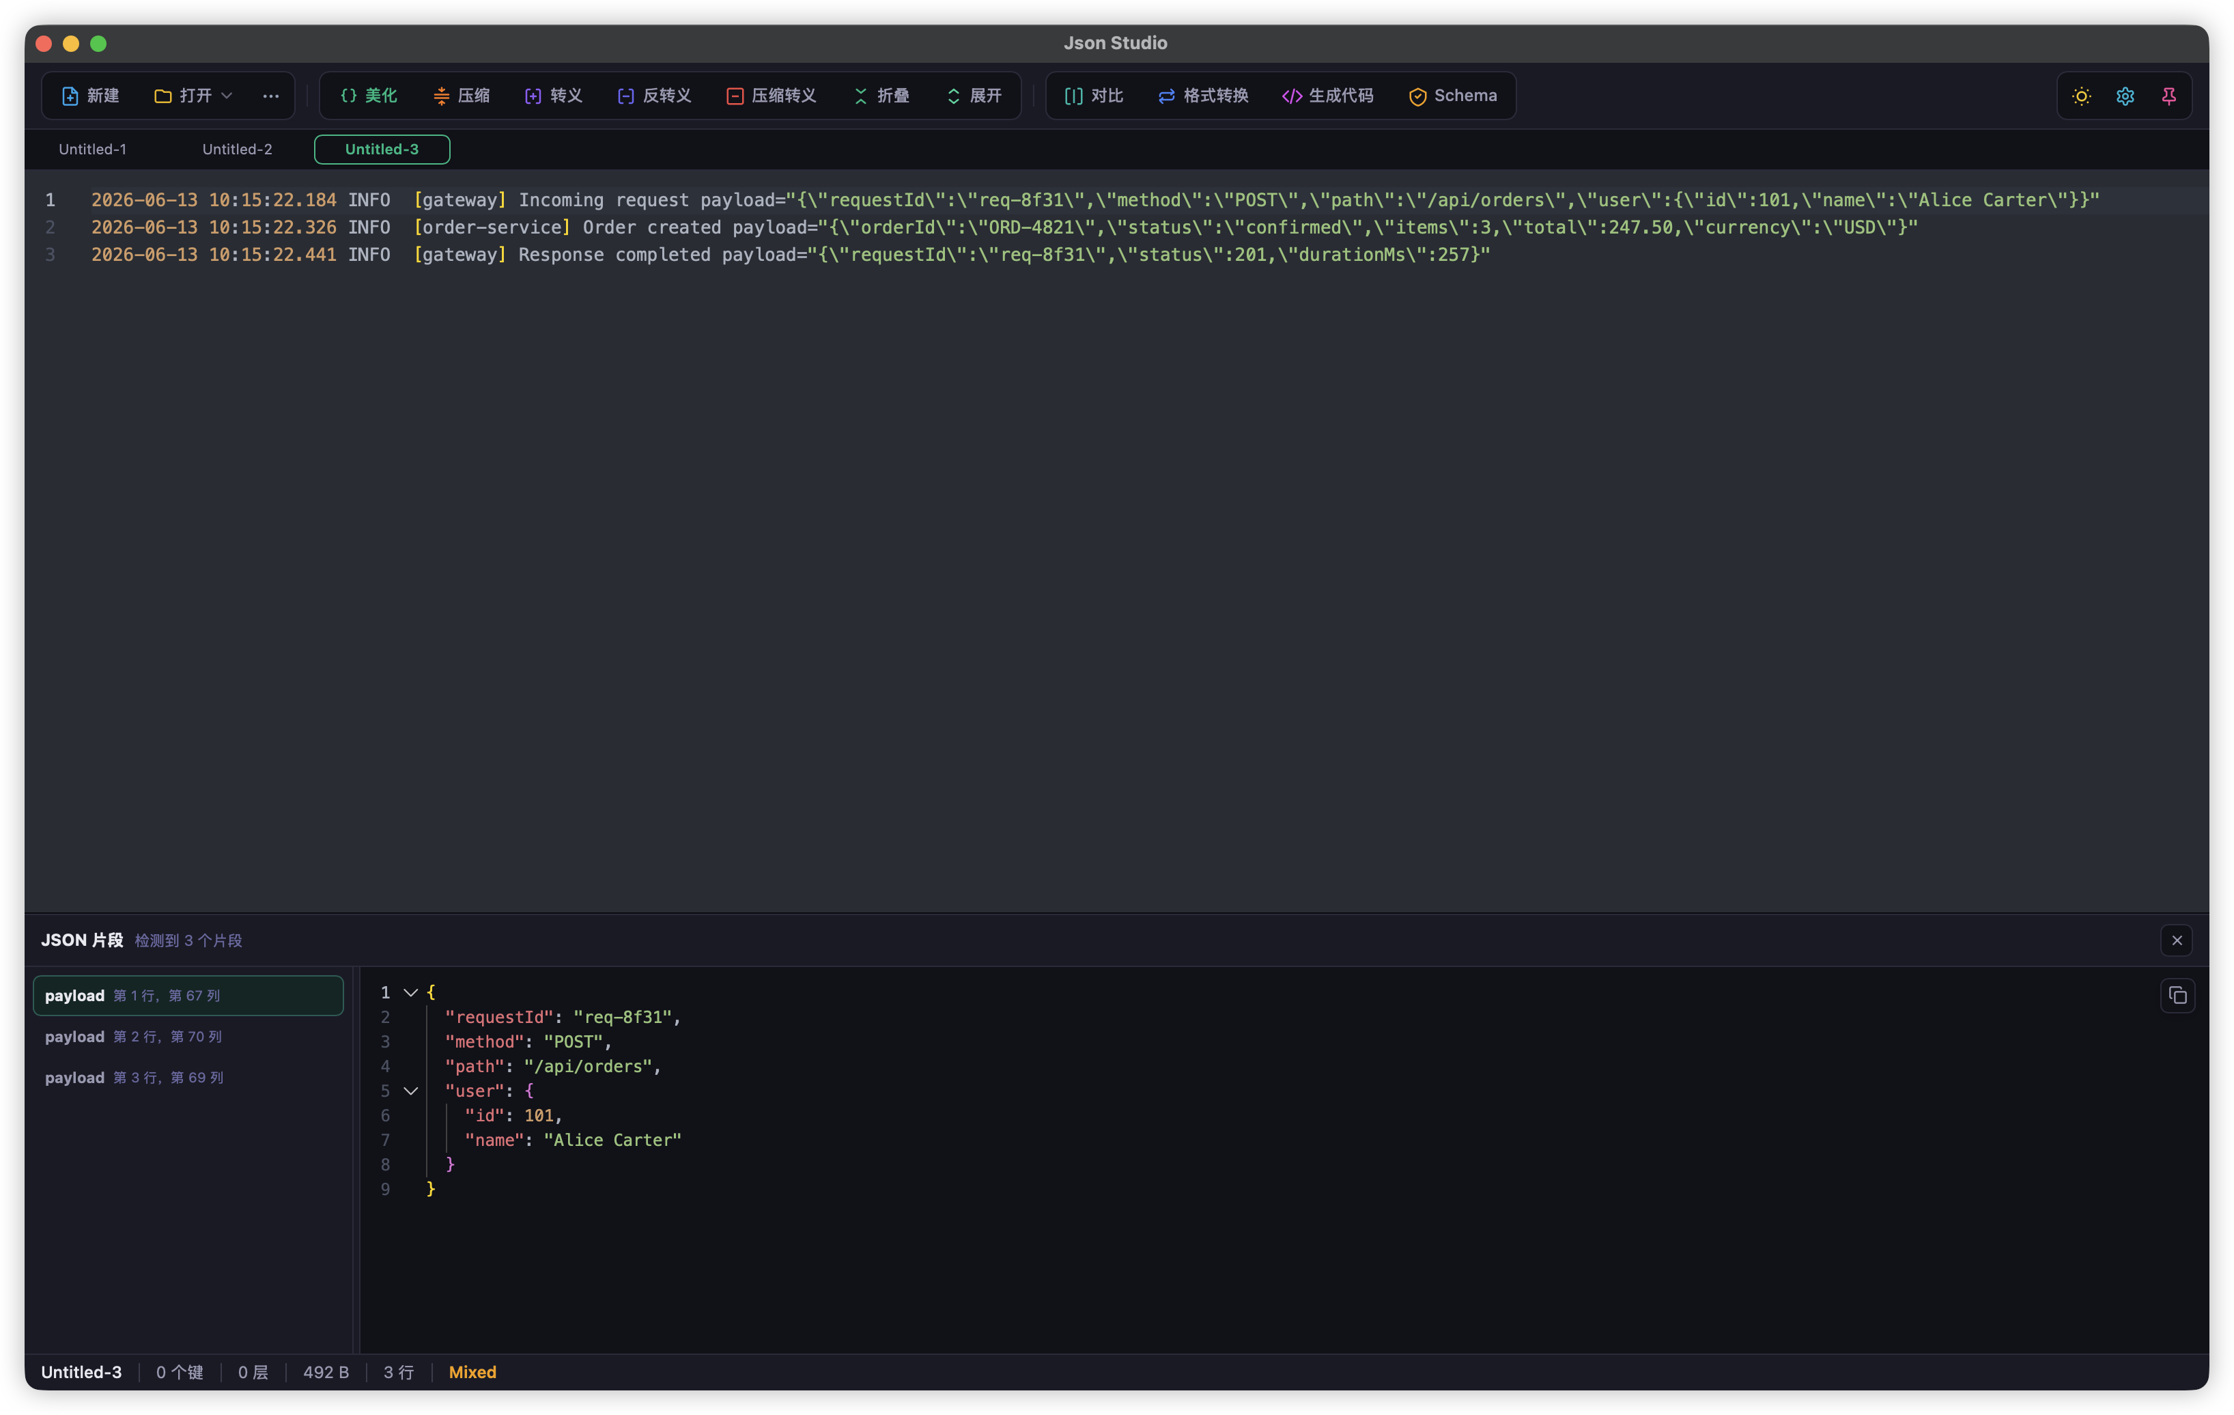
Task: Open the more options ellipsis menu
Action: click(x=270, y=96)
